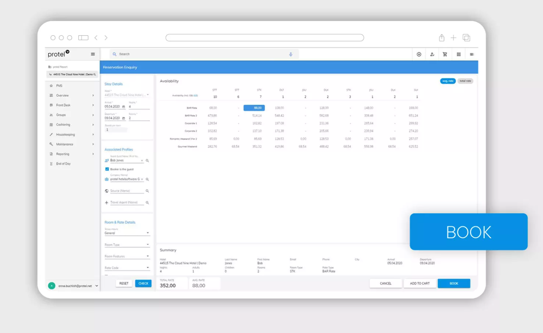
Task: Open the user check profile icon
Action: coord(432,54)
